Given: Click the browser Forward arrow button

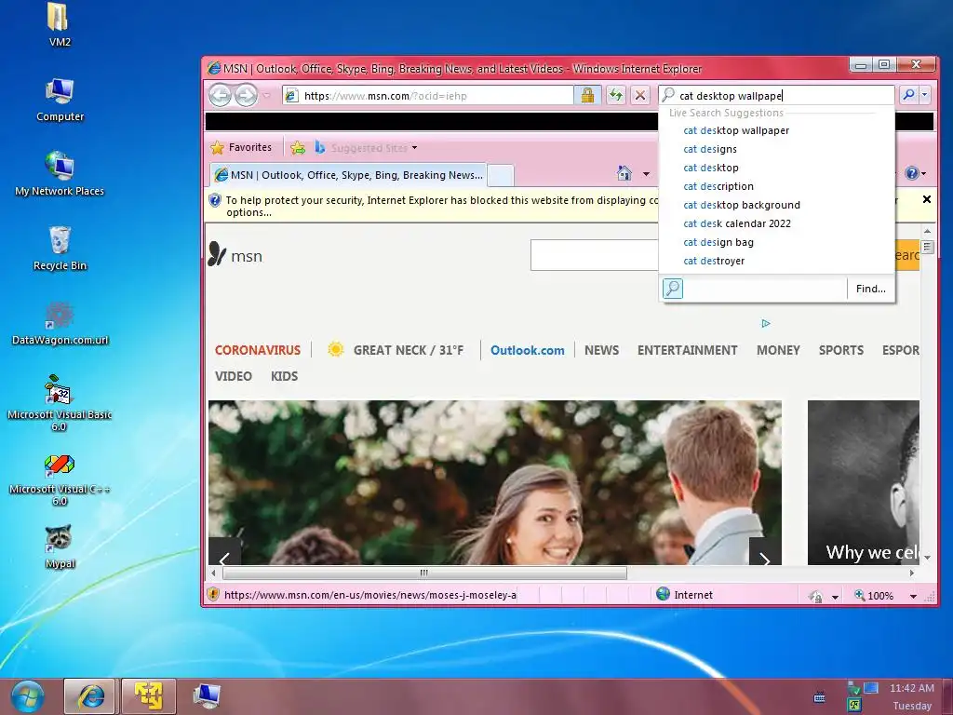Looking at the screenshot, I should coord(246,96).
